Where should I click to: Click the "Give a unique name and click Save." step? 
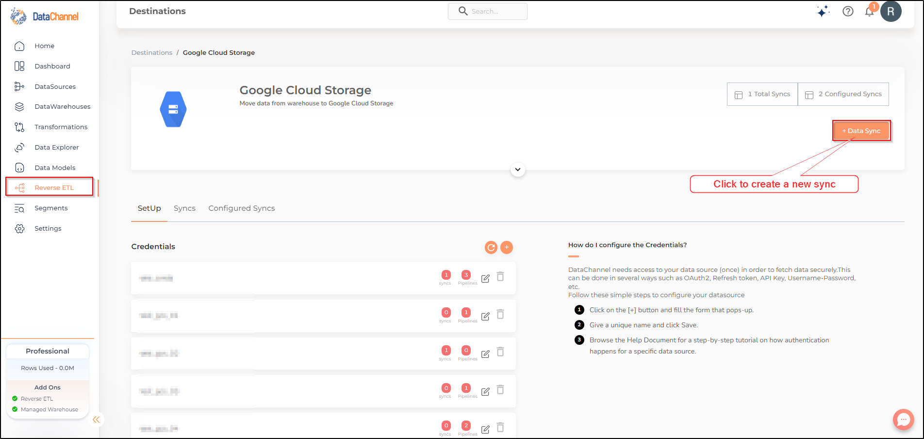coord(643,325)
